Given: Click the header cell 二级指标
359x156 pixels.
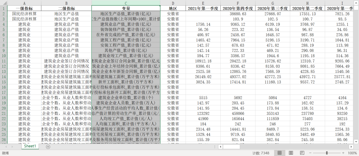Looking at the screenshot, I should click(x=66, y=8).
